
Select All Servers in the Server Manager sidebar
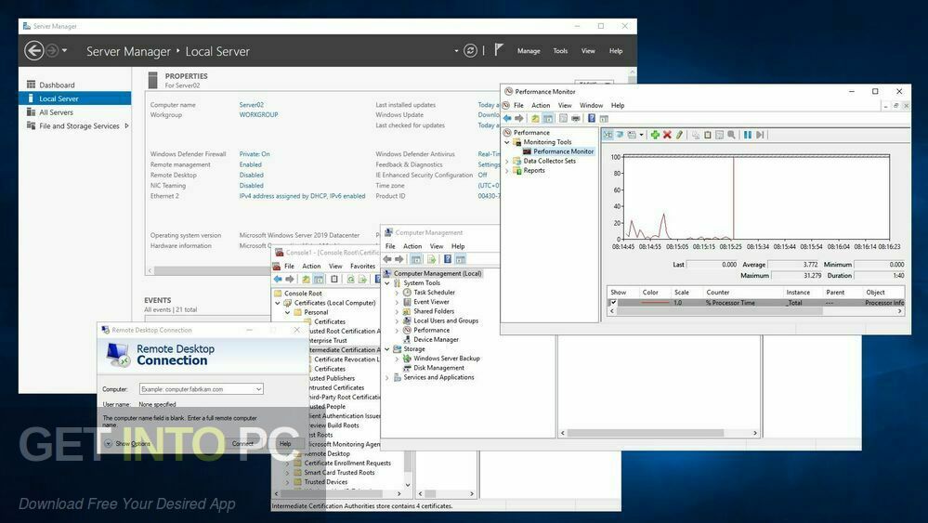click(x=57, y=112)
